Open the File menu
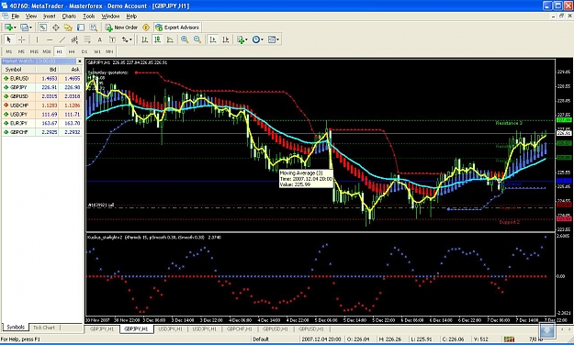 point(16,17)
